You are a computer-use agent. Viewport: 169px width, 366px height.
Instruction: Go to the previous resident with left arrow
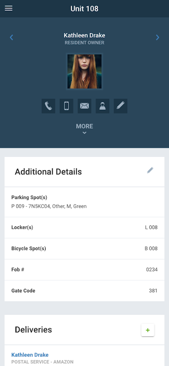[x=11, y=38]
